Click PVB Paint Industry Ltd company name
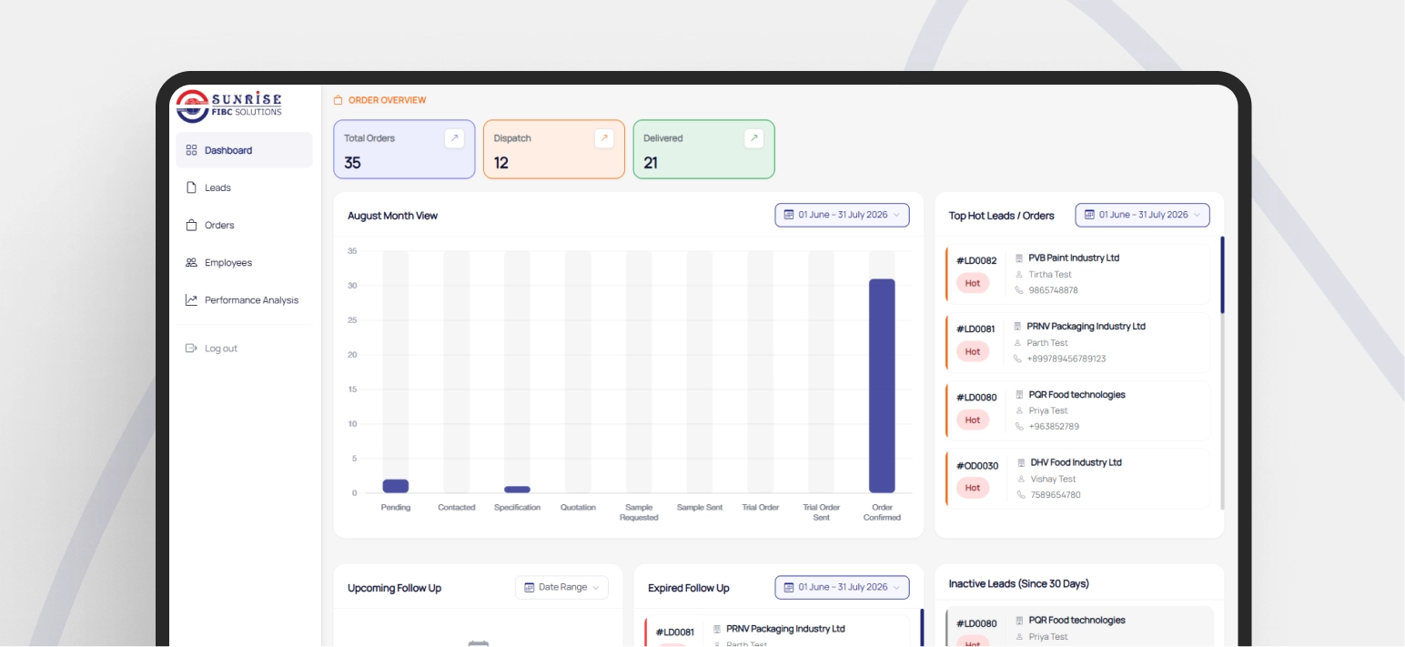 (1074, 258)
